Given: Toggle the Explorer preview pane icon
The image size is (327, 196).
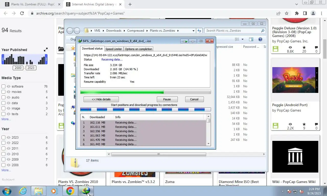Looking at the screenshot, I should (251, 39).
